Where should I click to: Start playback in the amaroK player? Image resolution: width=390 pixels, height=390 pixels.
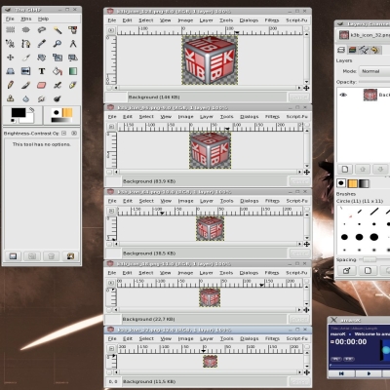tap(369, 373)
